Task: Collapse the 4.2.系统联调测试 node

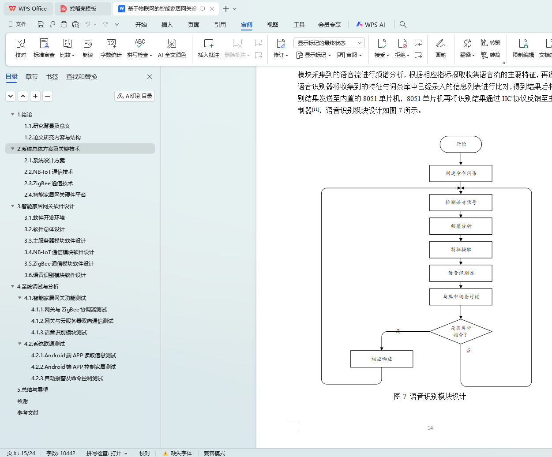Action: click(x=19, y=344)
